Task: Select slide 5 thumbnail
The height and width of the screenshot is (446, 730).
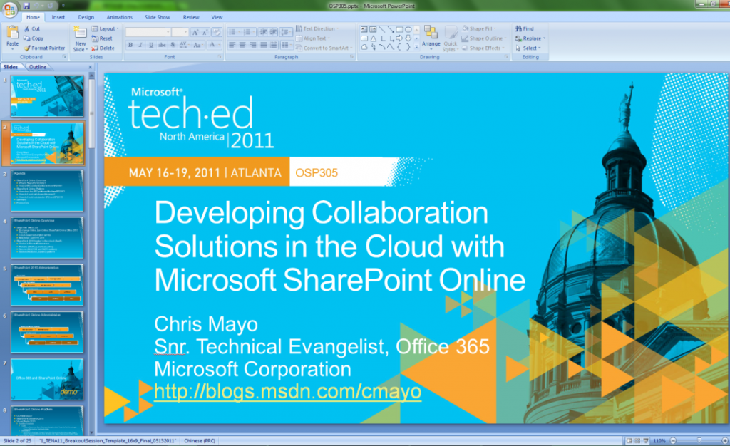Action: coord(47,285)
